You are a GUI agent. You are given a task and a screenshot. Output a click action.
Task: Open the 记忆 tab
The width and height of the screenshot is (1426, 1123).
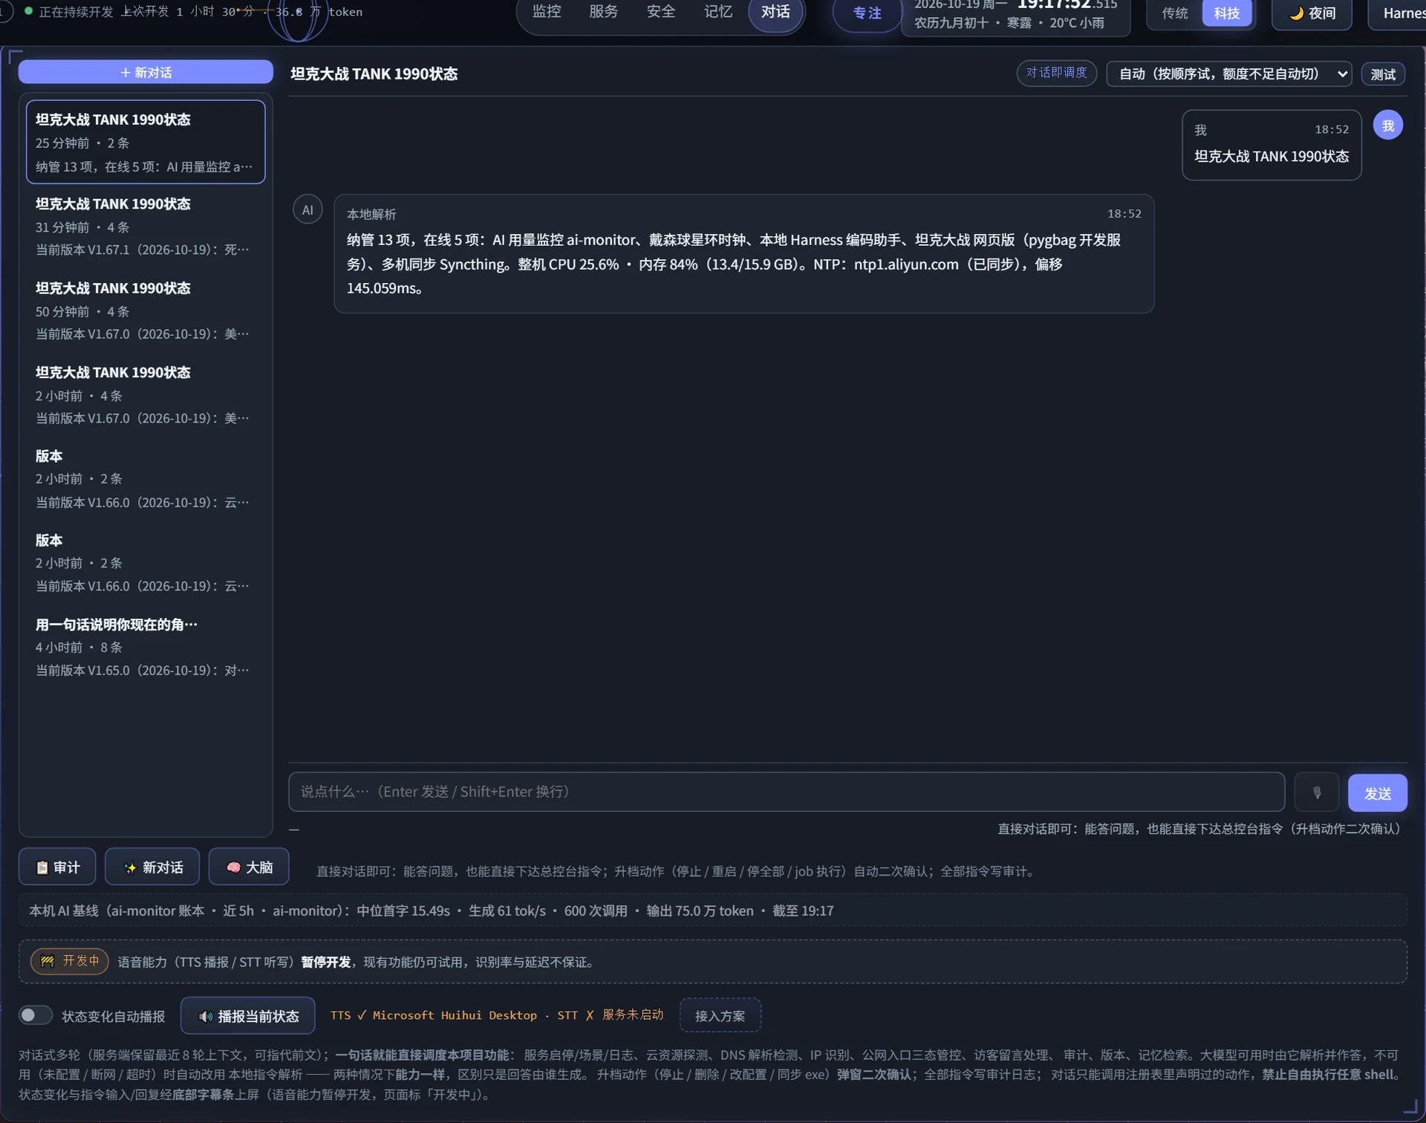717,12
